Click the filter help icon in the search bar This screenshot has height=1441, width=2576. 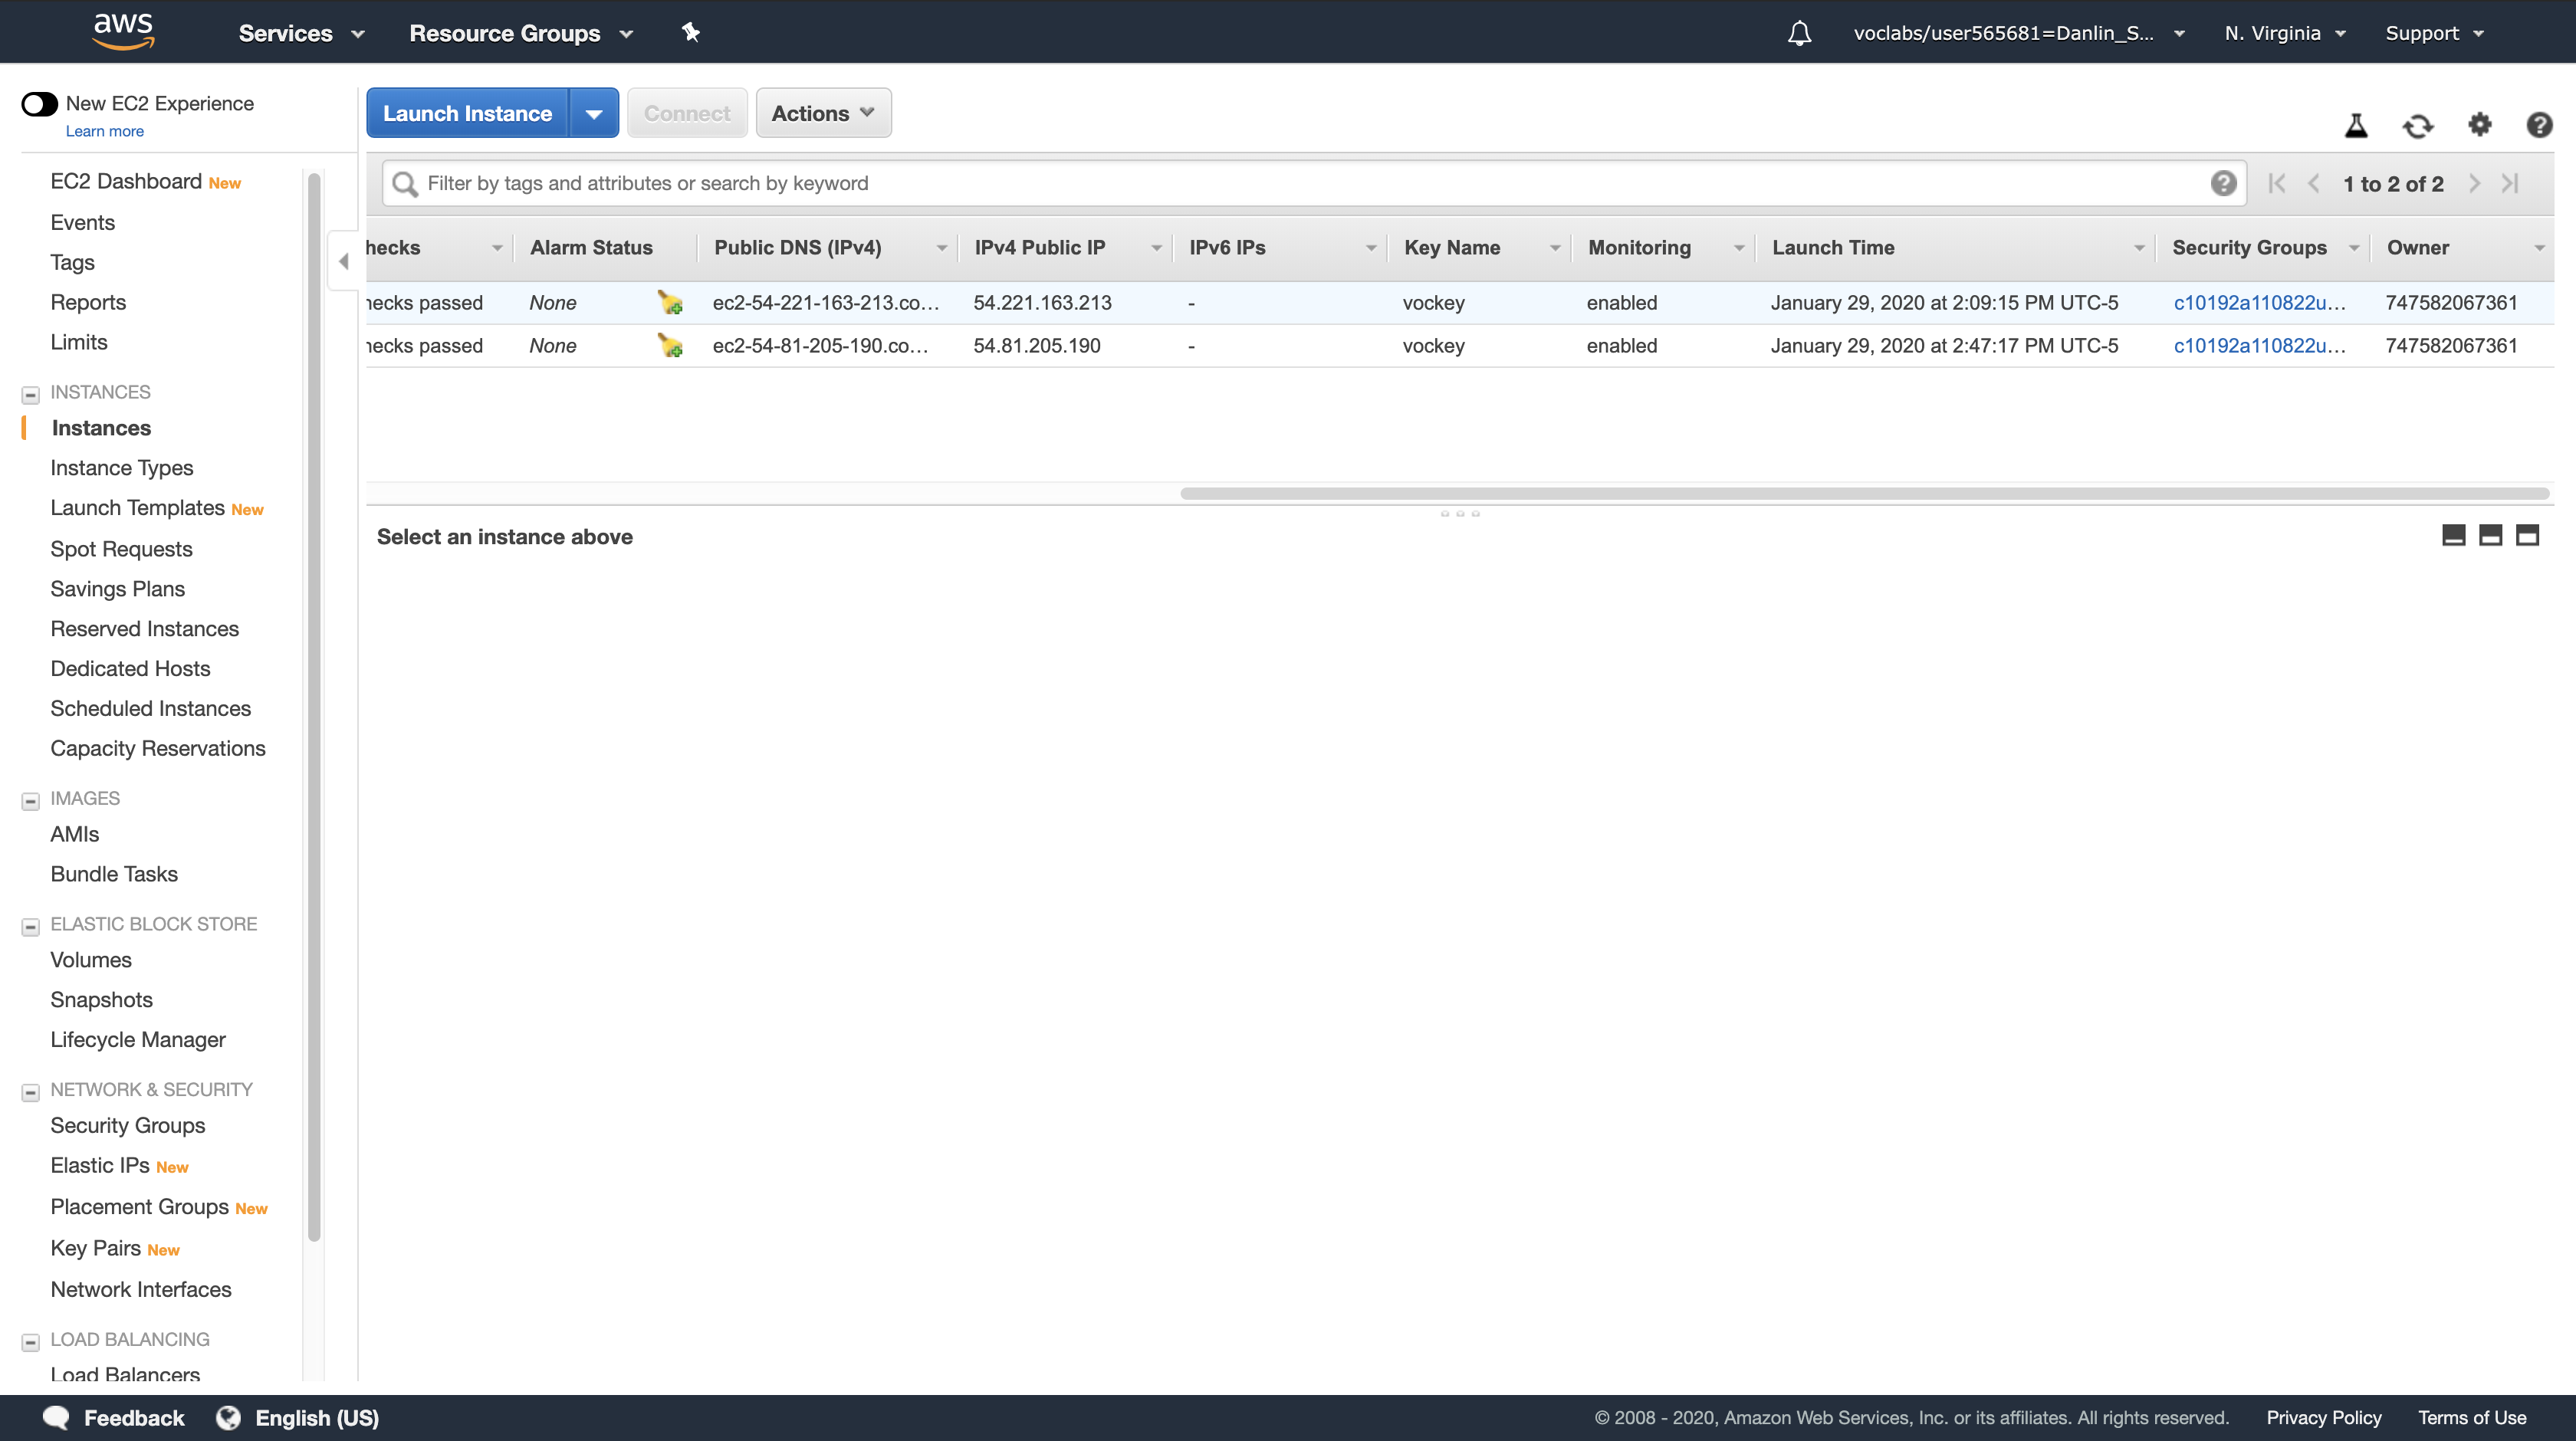pyautogui.click(x=2223, y=183)
